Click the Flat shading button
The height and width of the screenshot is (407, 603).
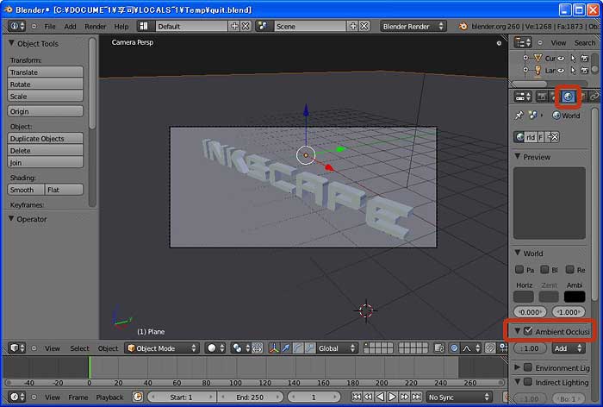(x=64, y=190)
